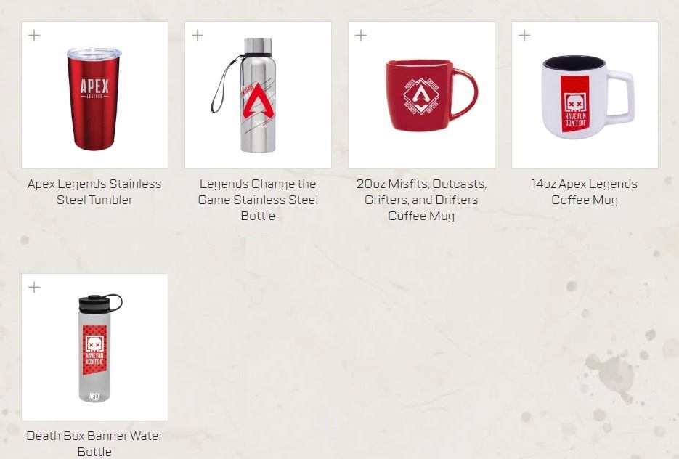Visit the 14oz Apex Legends Coffee Mug link
Viewport: 679px width, 459px height.
pyautogui.click(x=585, y=192)
